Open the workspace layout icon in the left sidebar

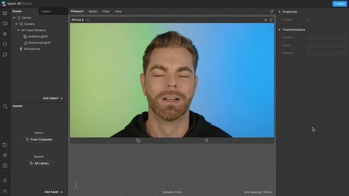(5, 13)
